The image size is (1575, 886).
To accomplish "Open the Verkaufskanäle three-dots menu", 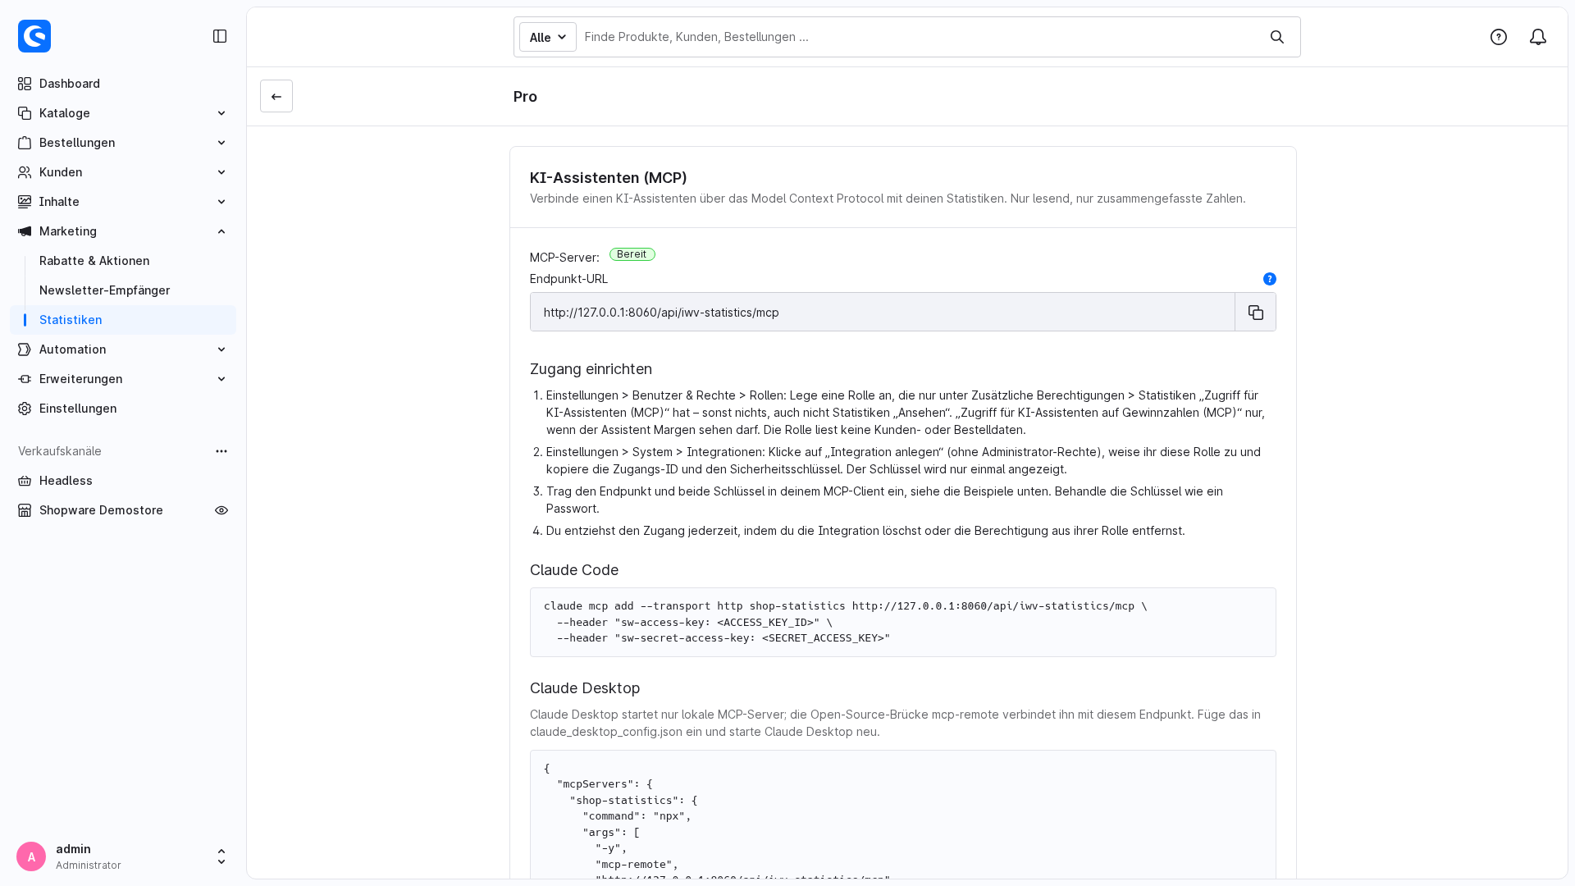I will 221,451.
